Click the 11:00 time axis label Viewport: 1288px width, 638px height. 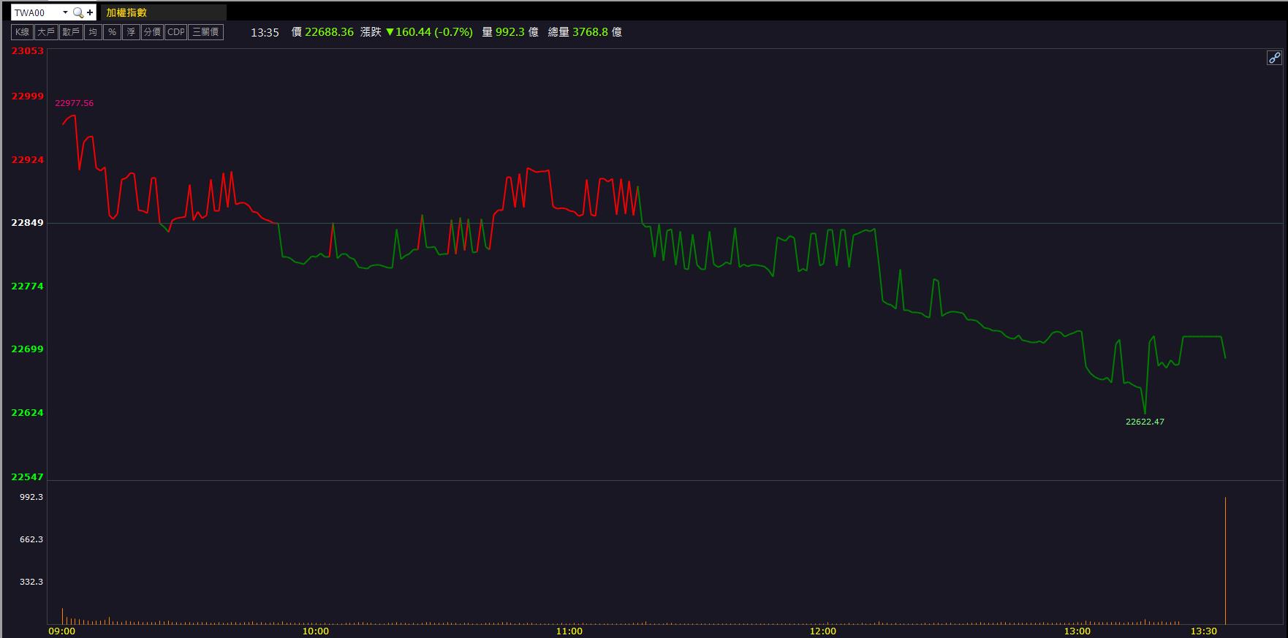tap(569, 631)
